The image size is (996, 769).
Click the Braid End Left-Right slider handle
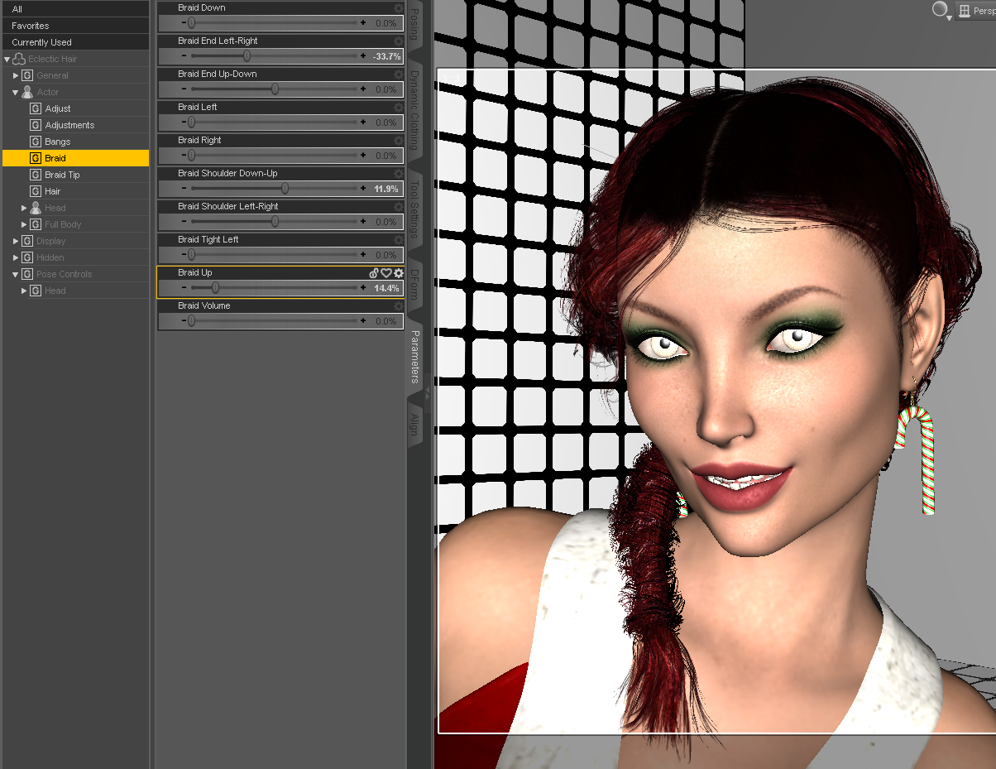click(x=247, y=56)
